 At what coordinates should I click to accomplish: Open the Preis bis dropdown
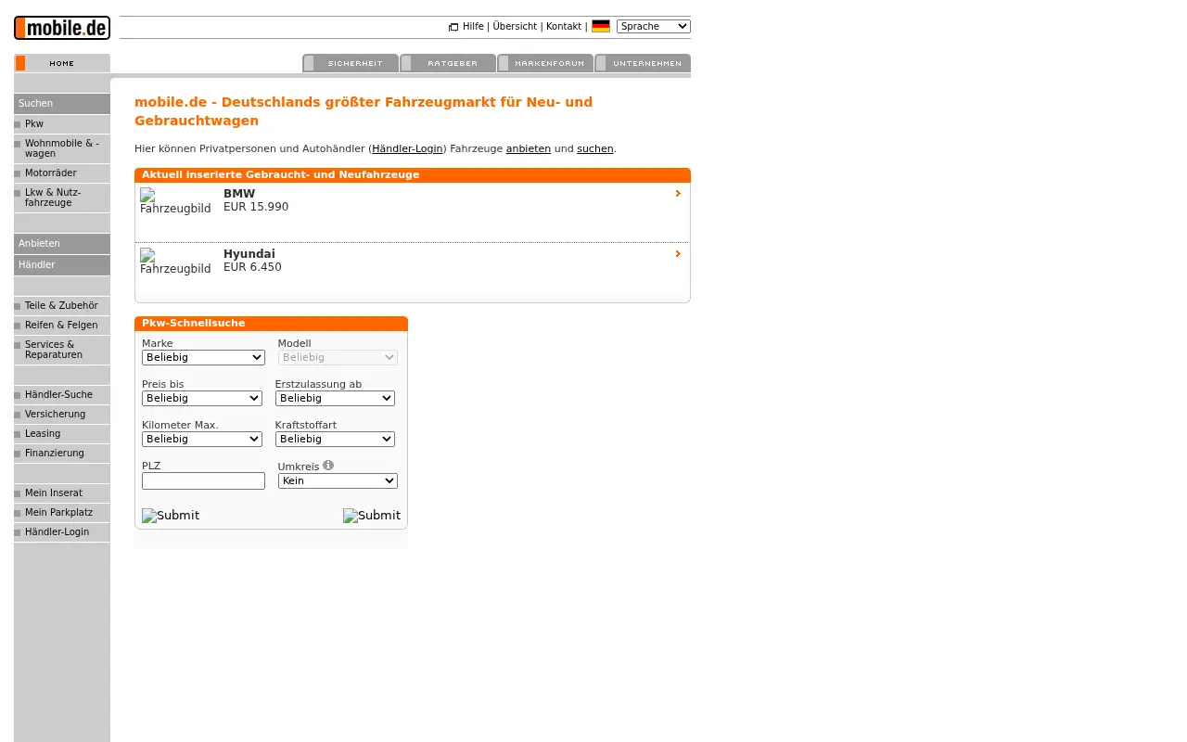[202, 398]
